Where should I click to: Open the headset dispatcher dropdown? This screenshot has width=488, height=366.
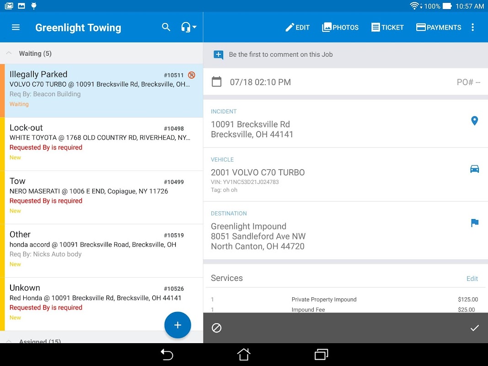[188, 27]
